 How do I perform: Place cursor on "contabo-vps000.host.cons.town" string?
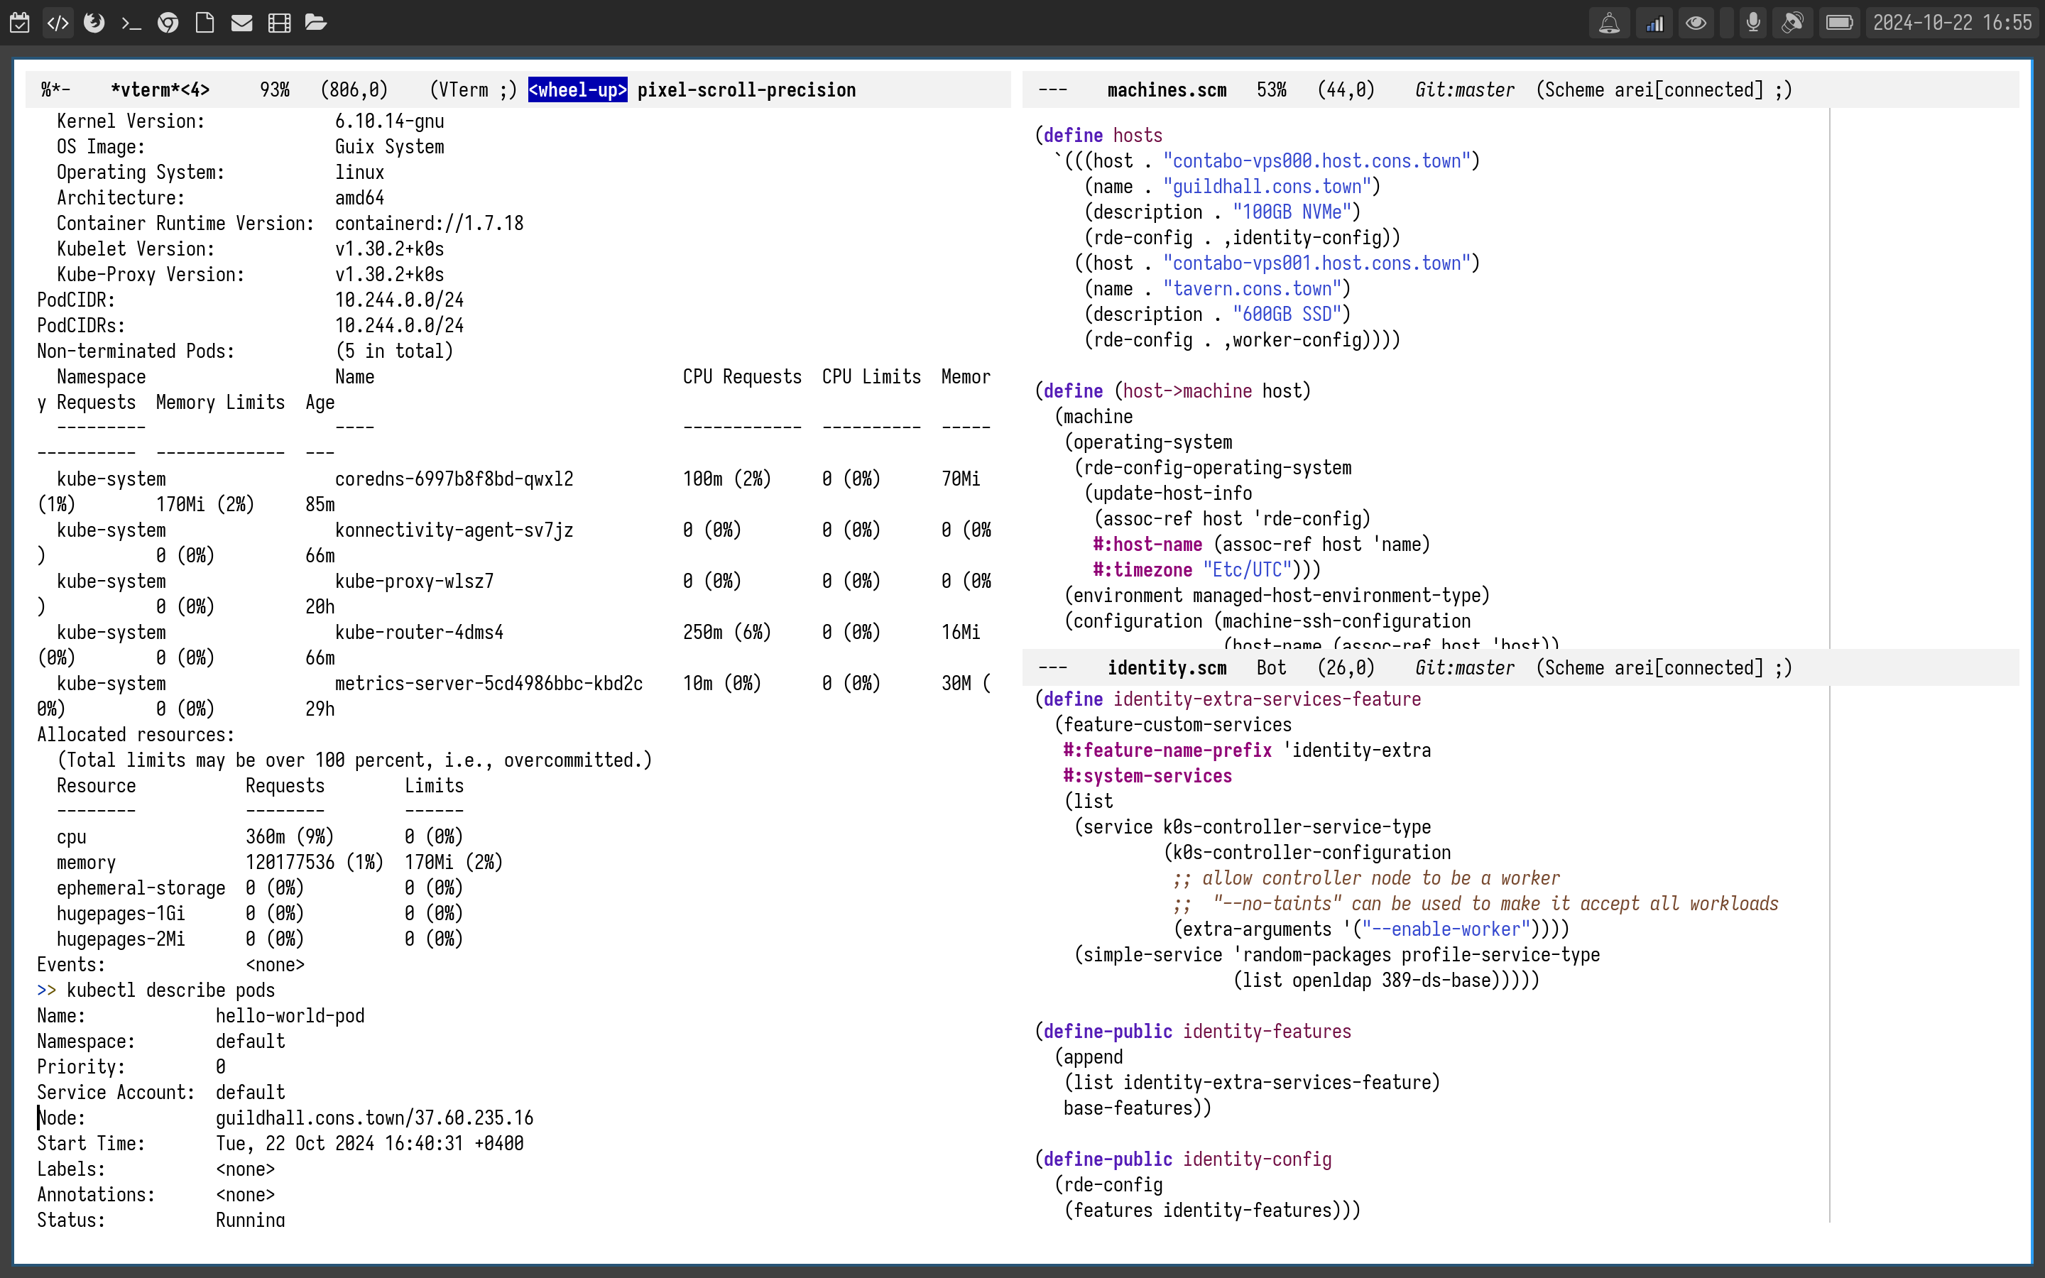(x=1316, y=160)
